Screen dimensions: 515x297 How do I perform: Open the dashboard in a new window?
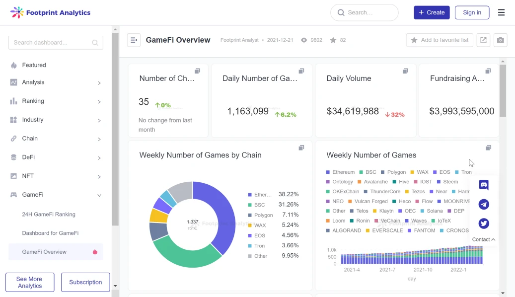tap(484, 40)
